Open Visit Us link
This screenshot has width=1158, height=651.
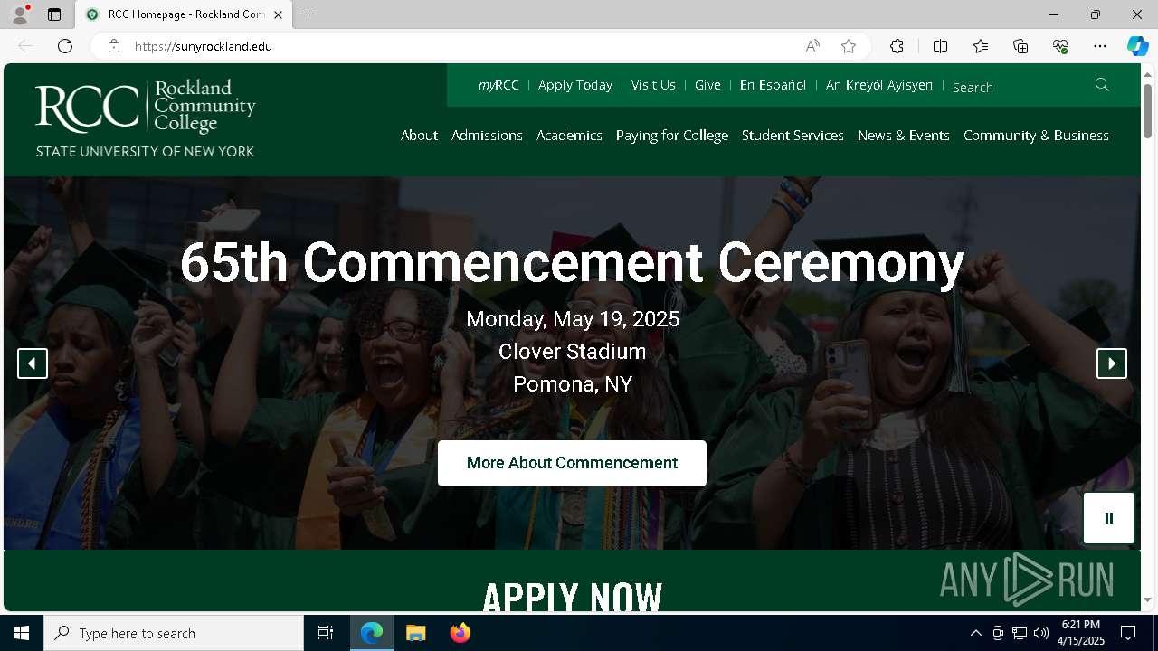coord(653,85)
